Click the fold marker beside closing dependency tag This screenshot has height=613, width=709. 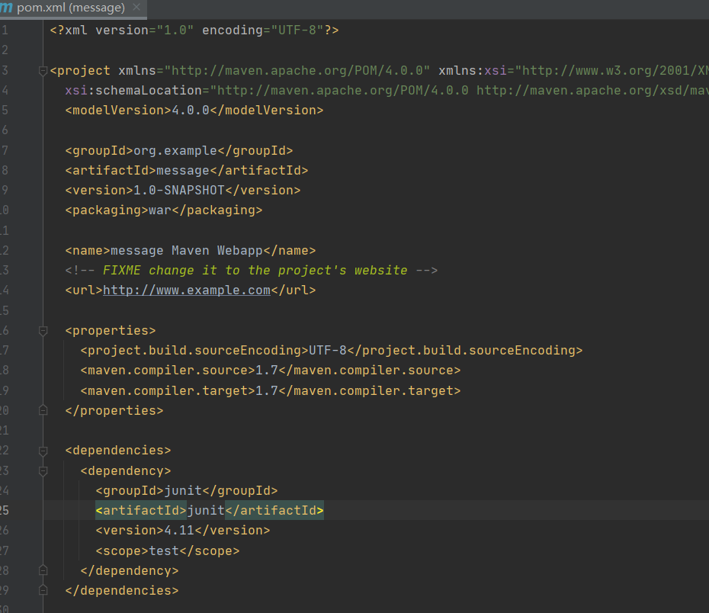point(43,570)
